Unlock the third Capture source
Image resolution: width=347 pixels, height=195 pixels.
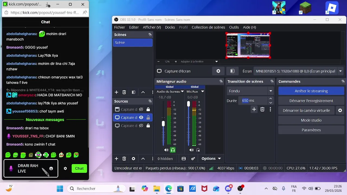point(148,126)
